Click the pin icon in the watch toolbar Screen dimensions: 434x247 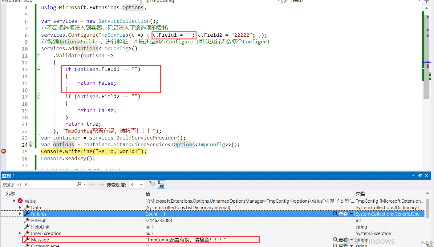tap(152, 184)
